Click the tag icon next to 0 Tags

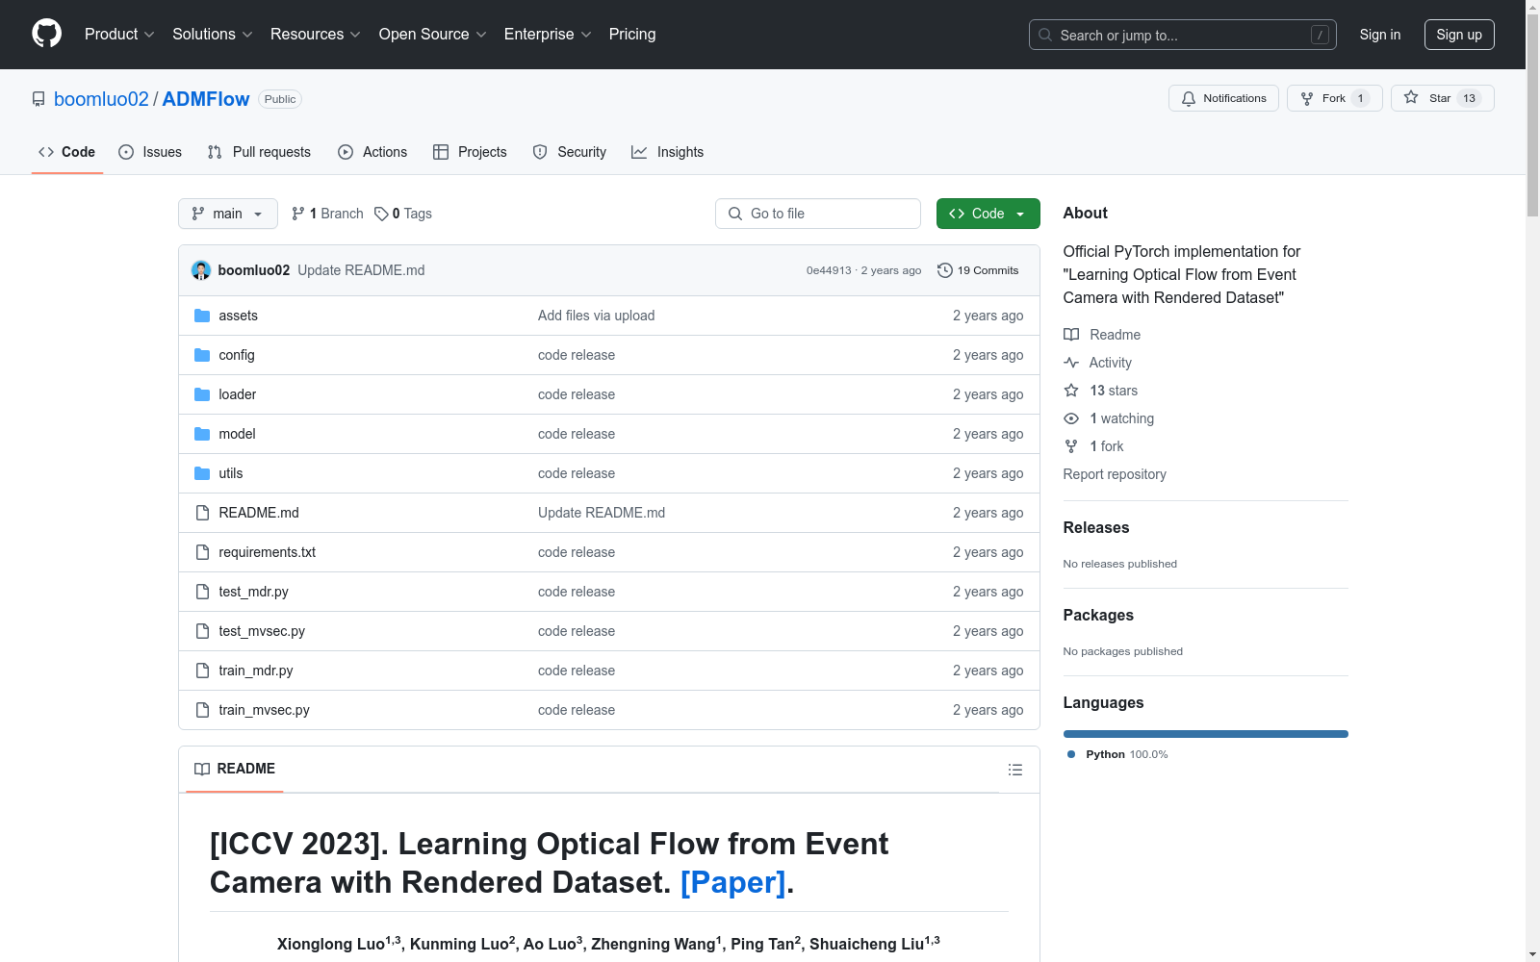pos(381,214)
